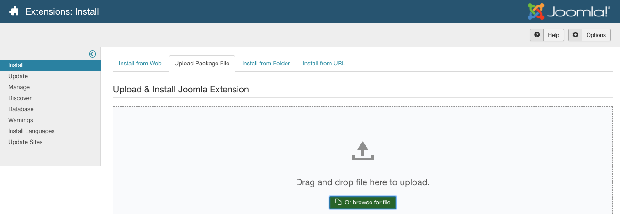Click the question mark Help icon
The image size is (620, 214).
[x=537, y=35]
